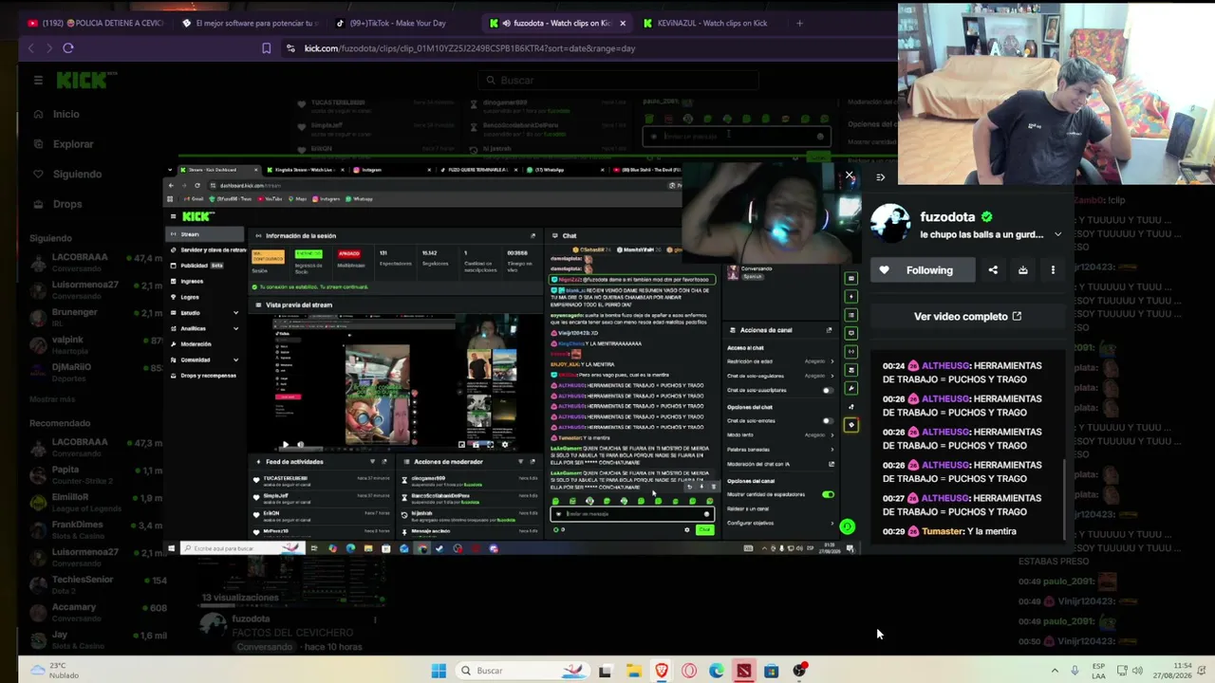
Task: Go back in the browser
Action: coord(30,48)
